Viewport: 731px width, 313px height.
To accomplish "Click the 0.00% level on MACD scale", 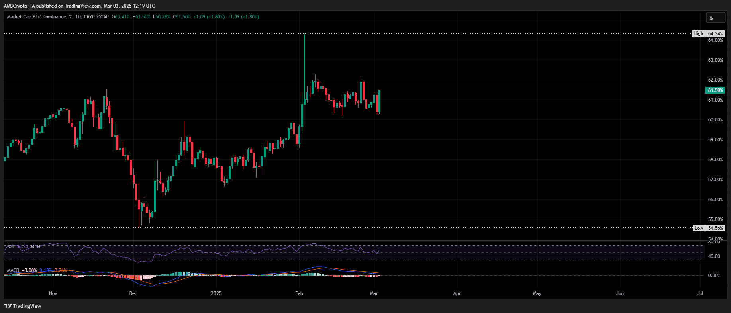I will click(714, 276).
